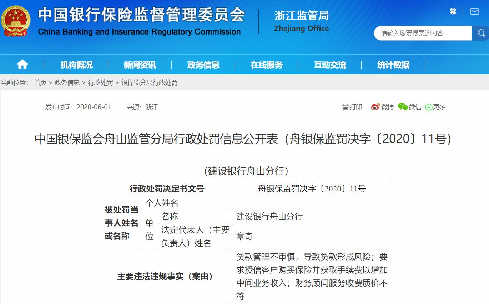This screenshot has width=489, height=304.
Task: Click 浙江监管局 Zhejiang Office title
Action: tap(302, 21)
